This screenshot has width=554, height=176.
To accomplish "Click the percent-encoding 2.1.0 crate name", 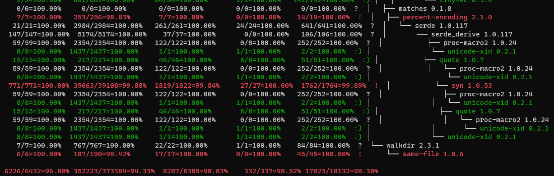I will click(447, 17).
